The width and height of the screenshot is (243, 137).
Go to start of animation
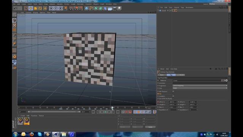click(93, 112)
